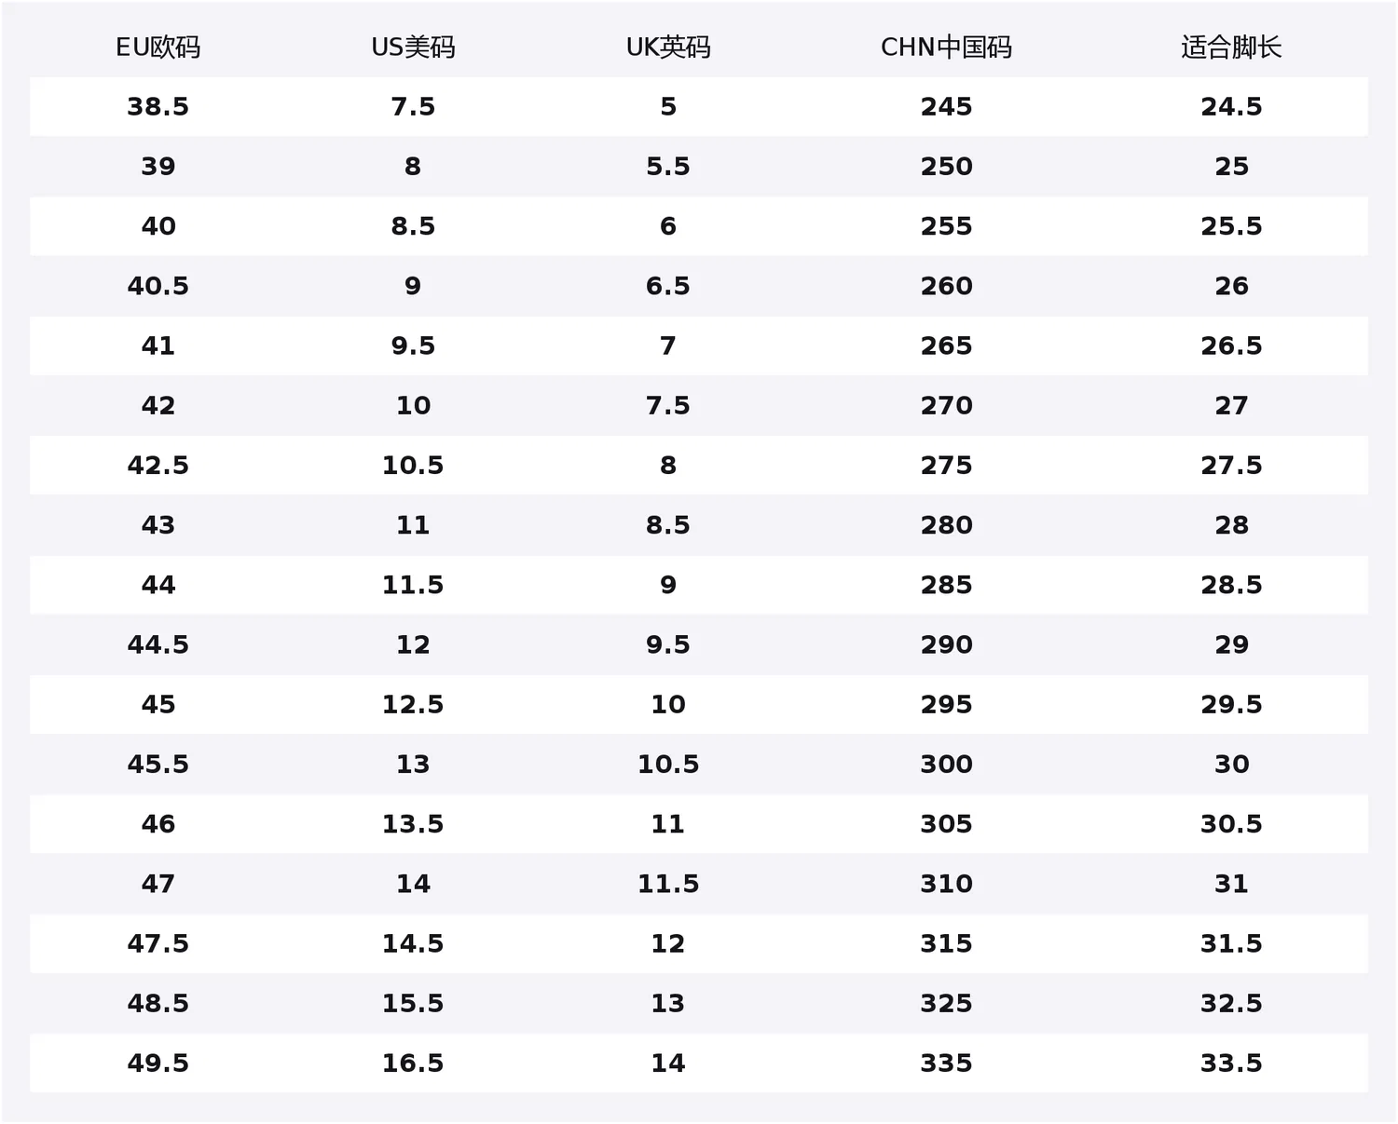Viewport: 1398px width, 1124px height.
Task: Select US size 11 cell
Action: point(413,525)
